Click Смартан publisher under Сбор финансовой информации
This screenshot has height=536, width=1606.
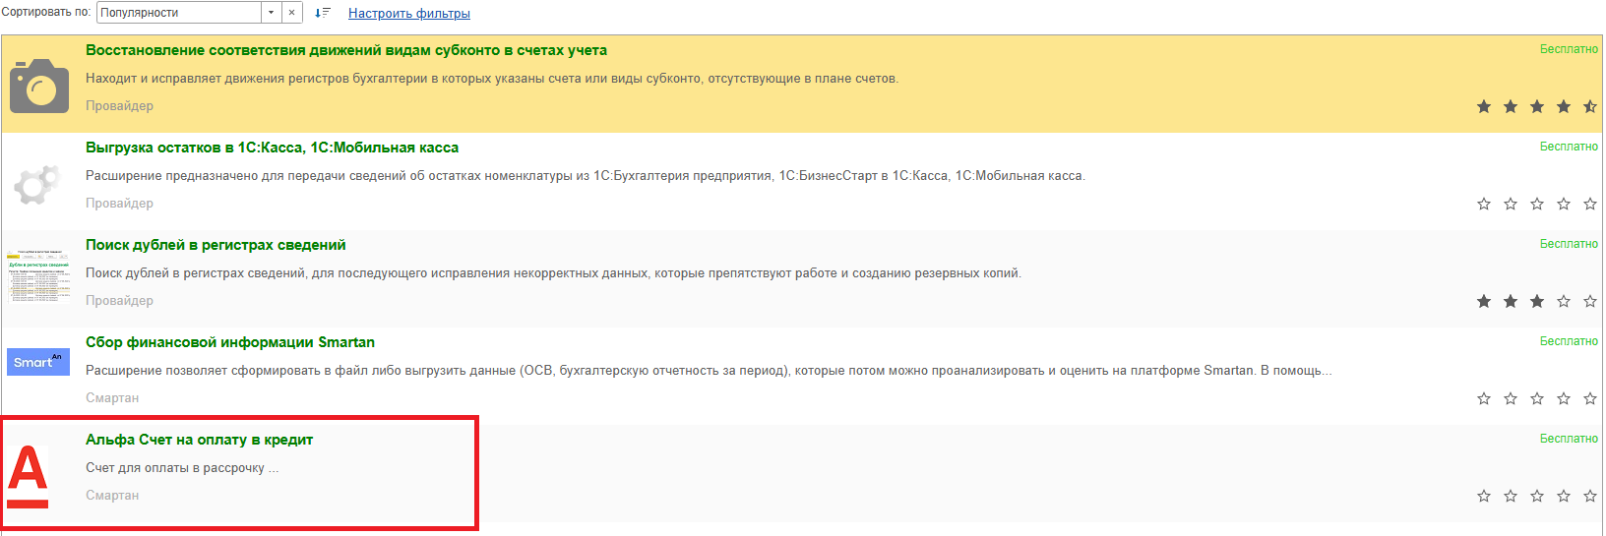112,398
